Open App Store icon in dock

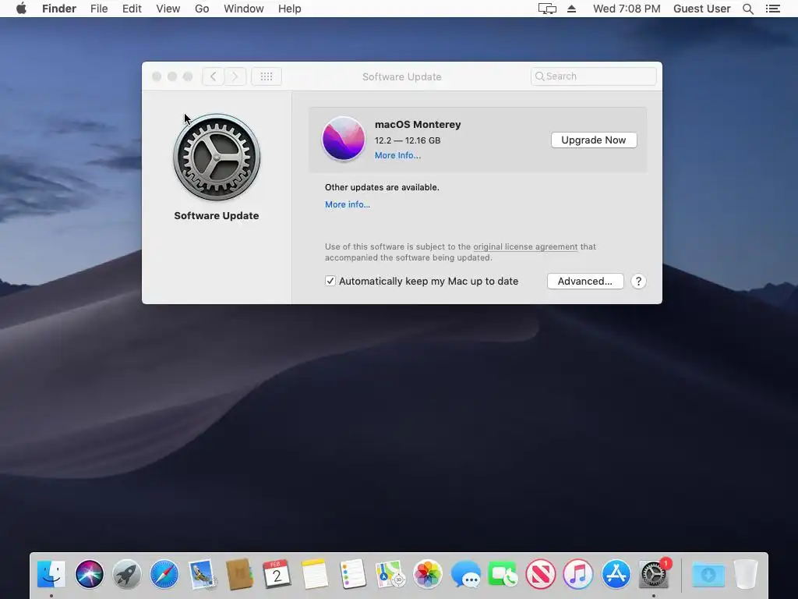(x=616, y=574)
